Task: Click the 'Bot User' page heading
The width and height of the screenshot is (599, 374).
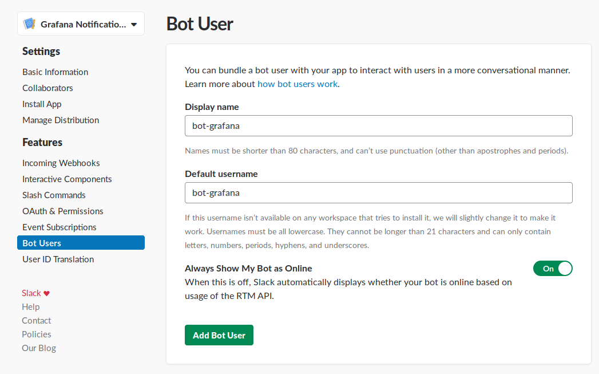Action: point(200,23)
